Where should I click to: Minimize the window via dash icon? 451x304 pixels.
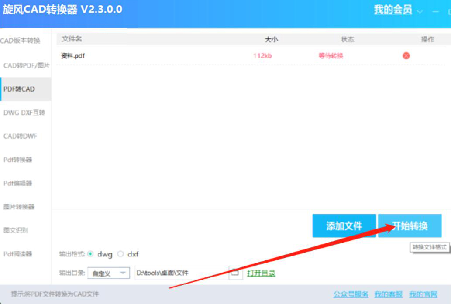click(436, 12)
